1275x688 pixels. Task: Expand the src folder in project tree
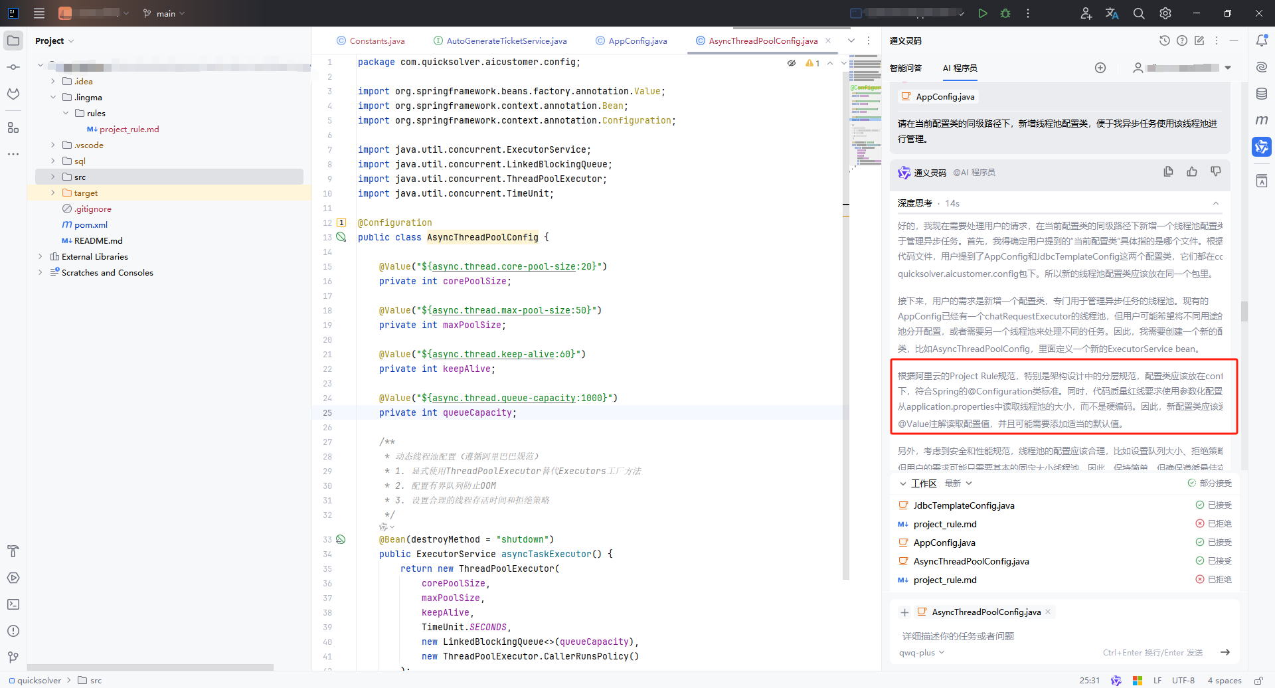click(53, 177)
